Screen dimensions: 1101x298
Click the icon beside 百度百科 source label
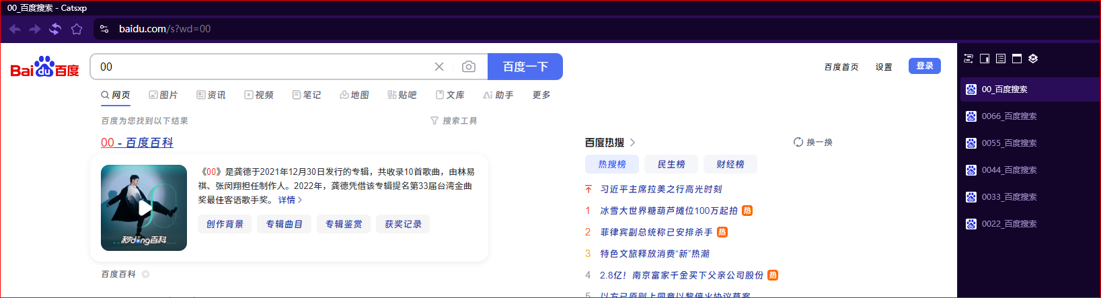pyautogui.click(x=146, y=274)
